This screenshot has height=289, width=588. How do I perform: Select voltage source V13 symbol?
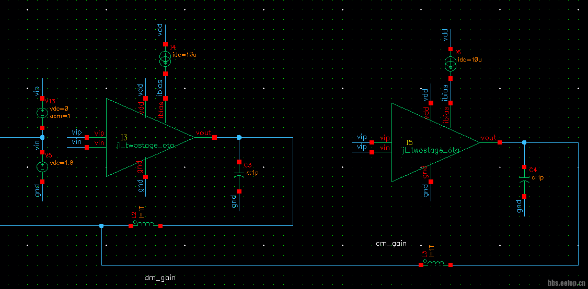[42, 113]
